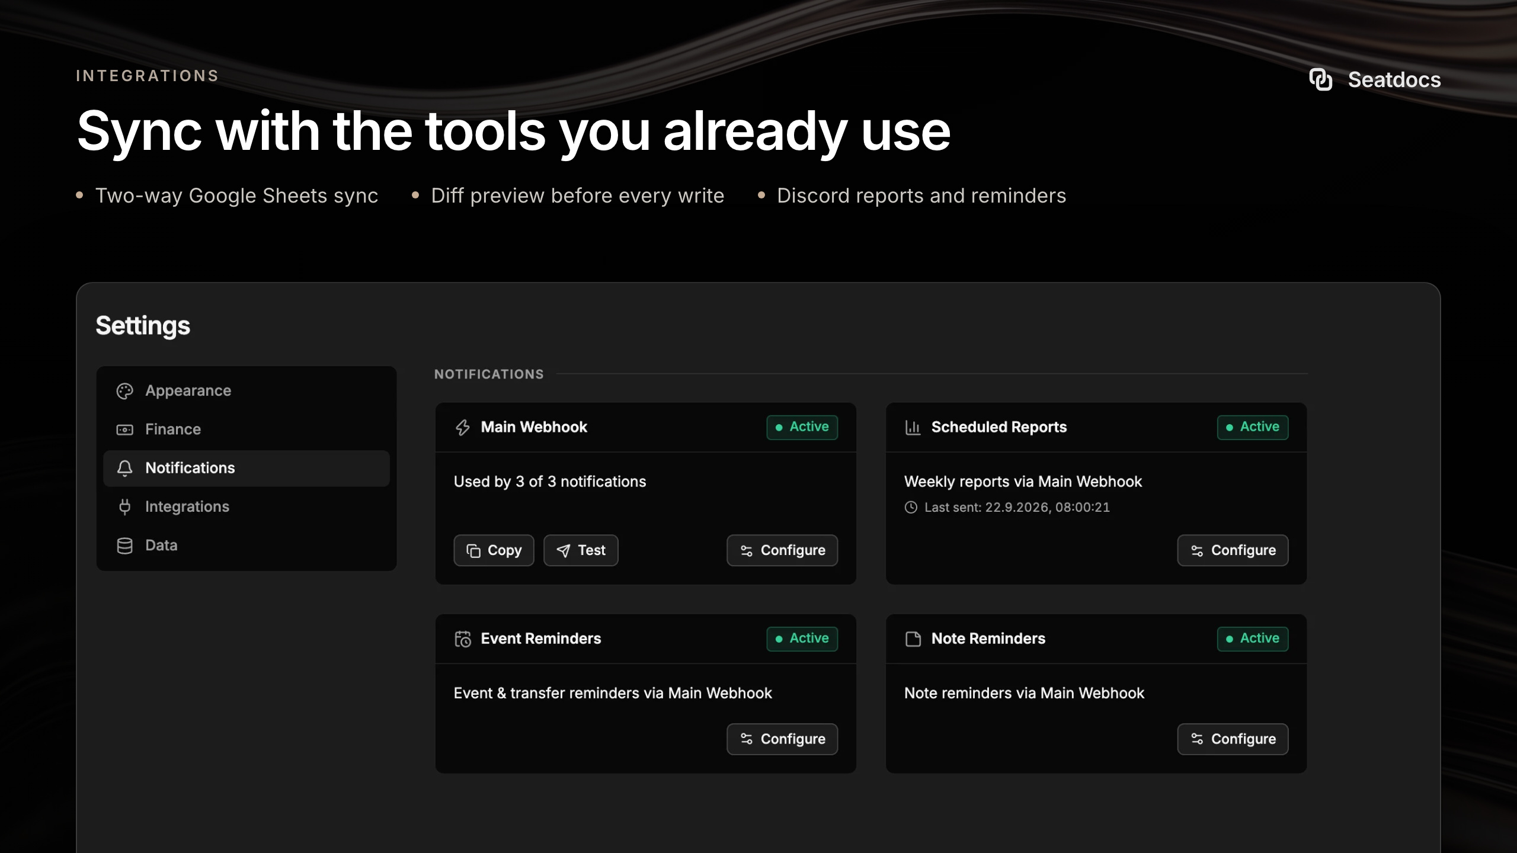Click the Main Webhook lightning icon
1517x853 pixels.
(463, 427)
